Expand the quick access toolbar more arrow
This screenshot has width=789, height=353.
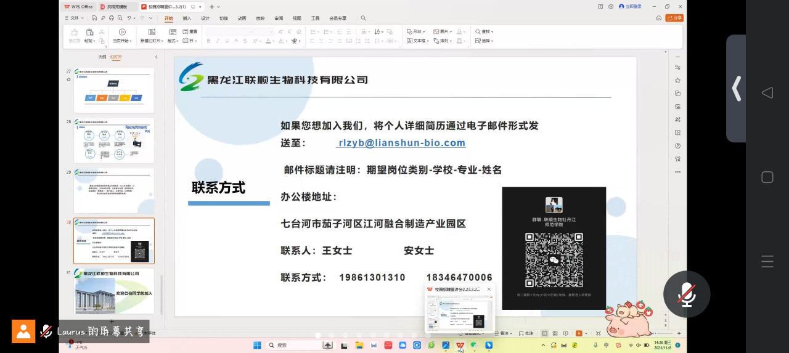tap(150, 18)
